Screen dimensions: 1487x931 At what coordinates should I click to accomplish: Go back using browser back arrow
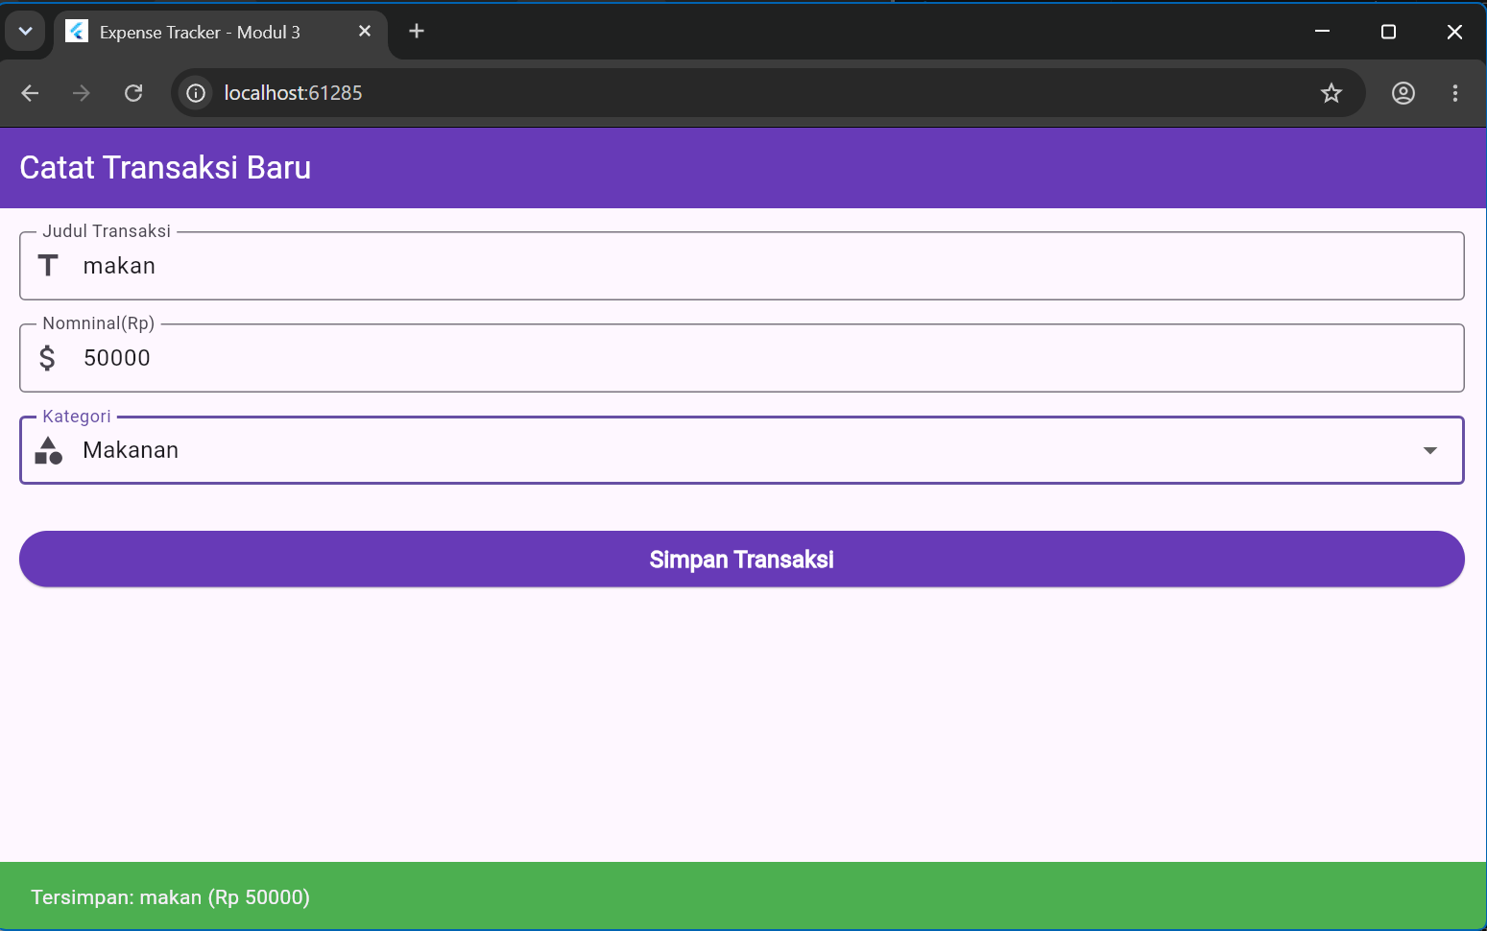coord(30,93)
